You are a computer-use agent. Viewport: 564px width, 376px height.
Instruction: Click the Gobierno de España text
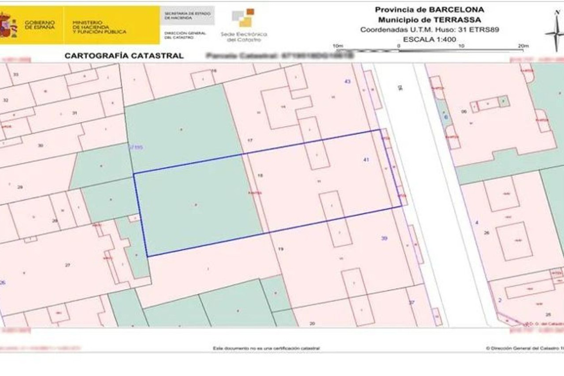coord(40,25)
